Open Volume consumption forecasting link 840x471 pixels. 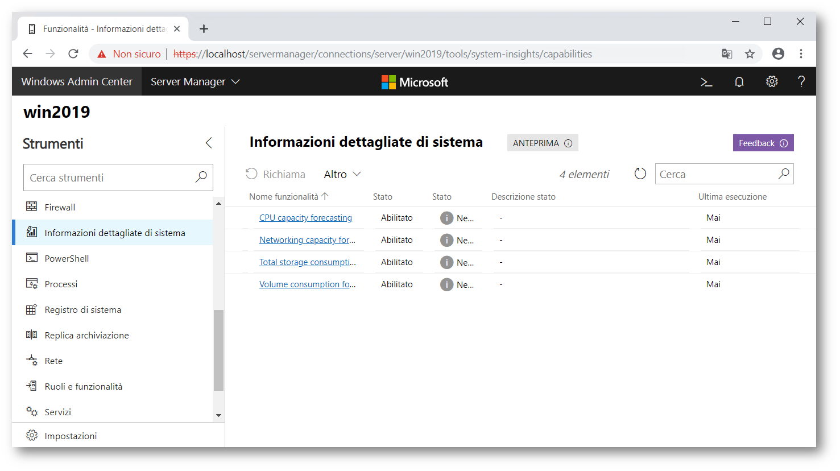pyautogui.click(x=307, y=284)
